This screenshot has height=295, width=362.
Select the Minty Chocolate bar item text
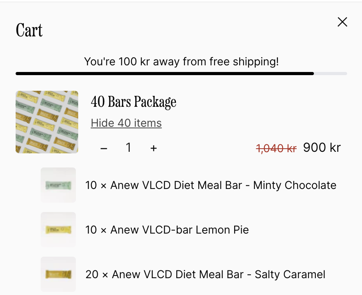[x=211, y=185]
